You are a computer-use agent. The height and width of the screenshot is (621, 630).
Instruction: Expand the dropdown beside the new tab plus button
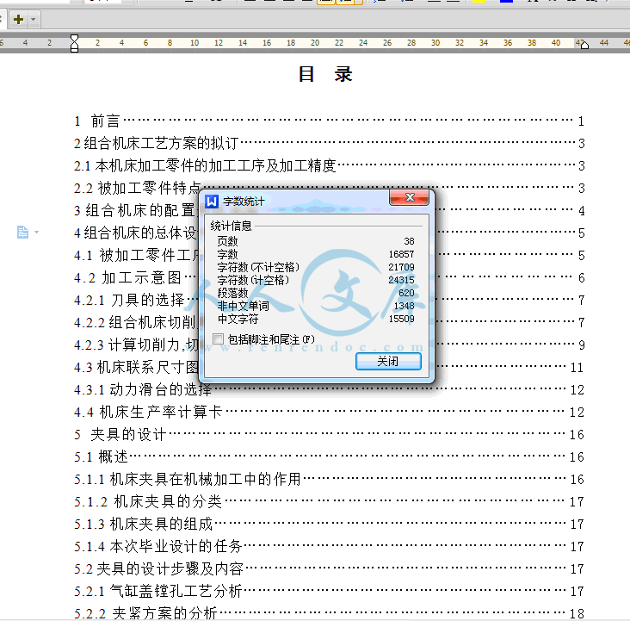[34, 19]
